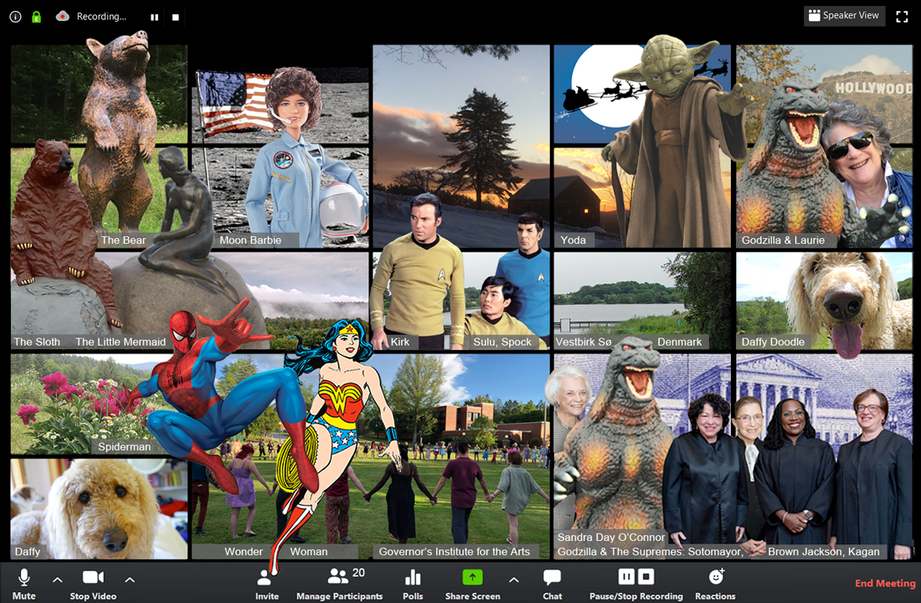Expand sharing options arrow beside Share Screen
Viewport: 921px width, 603px height.
513,579
